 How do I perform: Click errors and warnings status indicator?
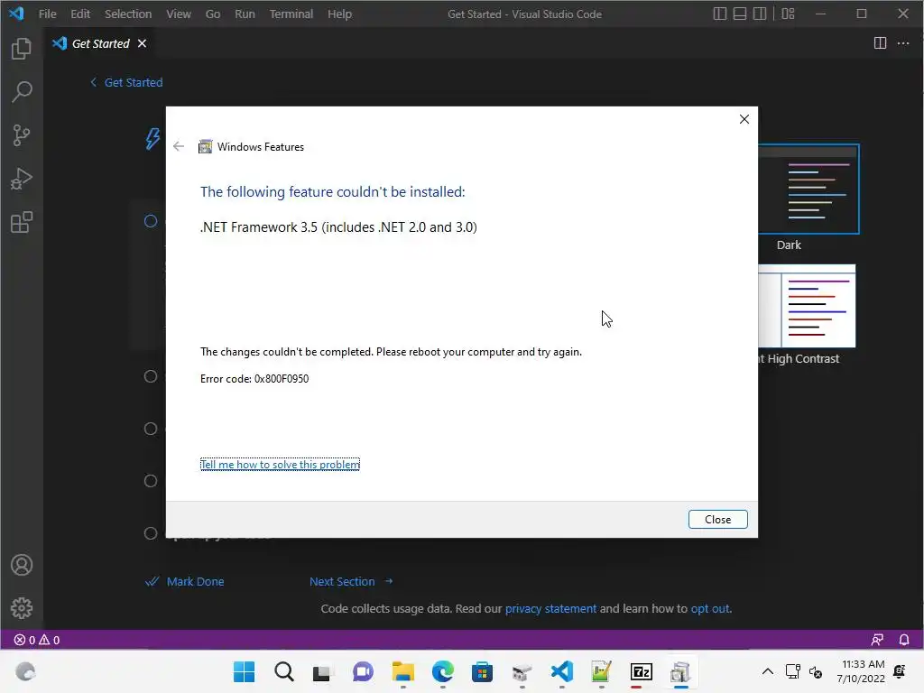36,640
